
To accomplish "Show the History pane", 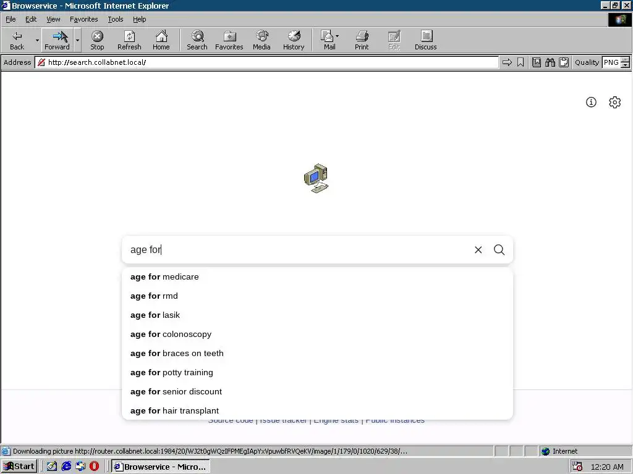I will 294,40.
